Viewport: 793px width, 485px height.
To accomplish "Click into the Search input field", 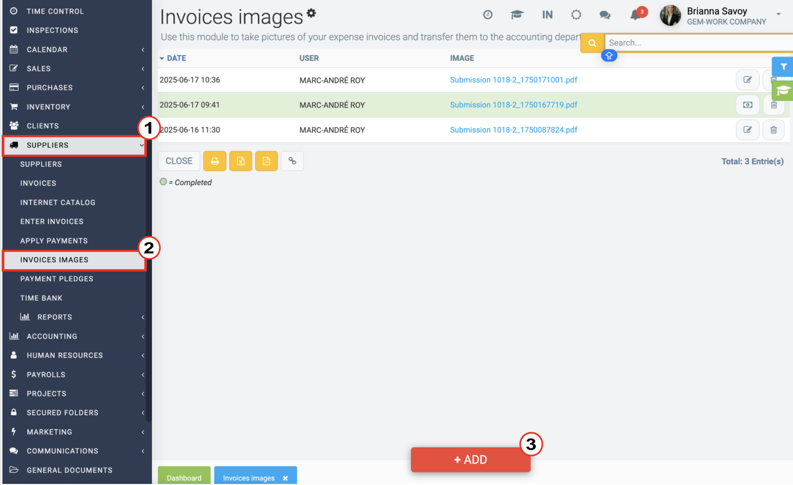I will [698, 43].
